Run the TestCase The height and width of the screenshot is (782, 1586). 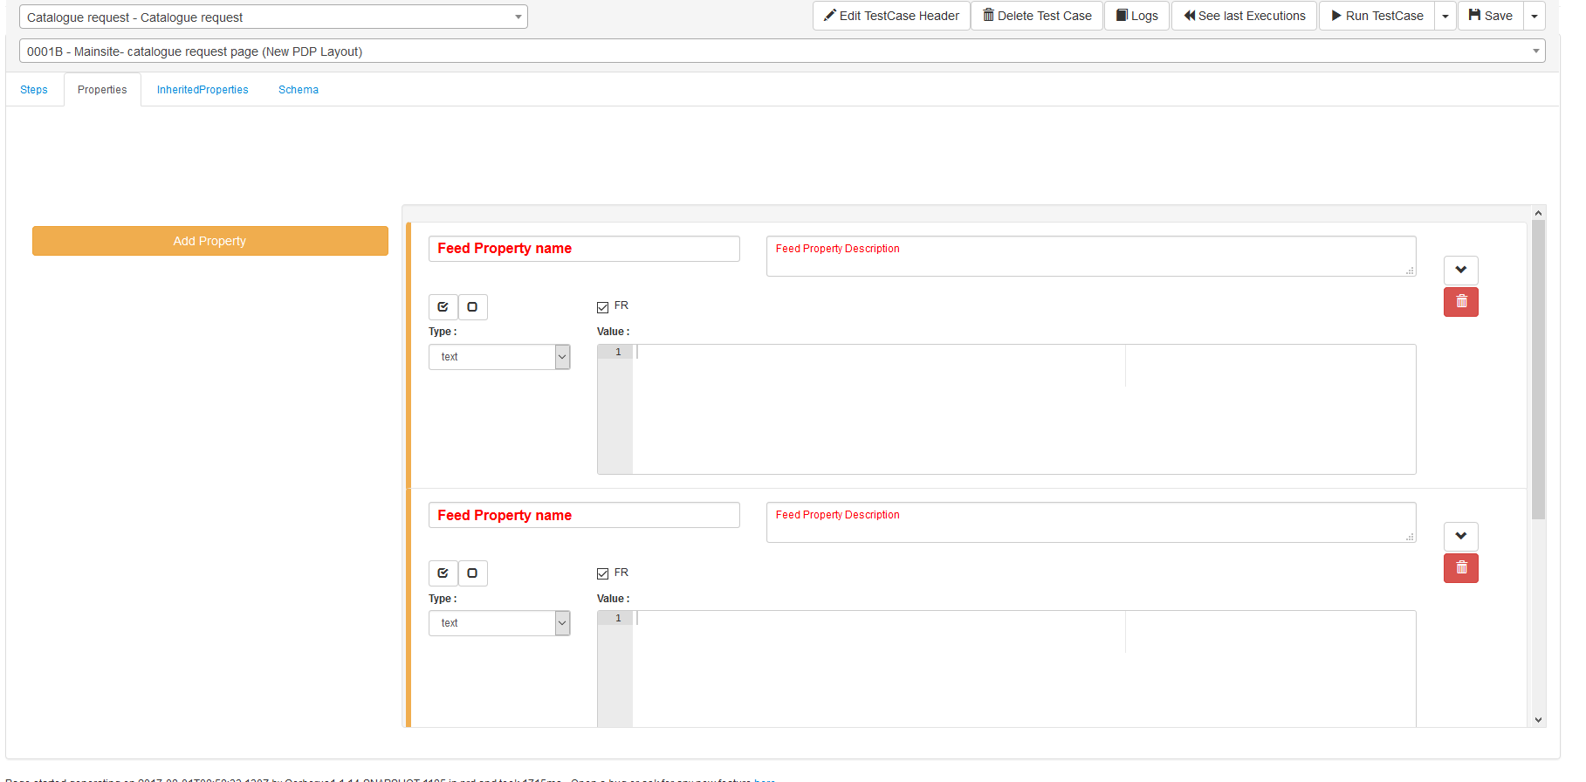tap(1377, 16)
